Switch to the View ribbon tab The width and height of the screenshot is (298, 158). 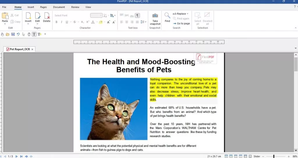pyautogui.click(x=88, y=7)
